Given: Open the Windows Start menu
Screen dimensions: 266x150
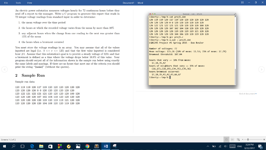Looking at the screenshot, I should (x=4, y=146).
